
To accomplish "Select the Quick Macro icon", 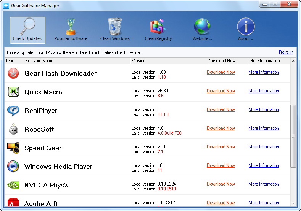I will point(13,92).
